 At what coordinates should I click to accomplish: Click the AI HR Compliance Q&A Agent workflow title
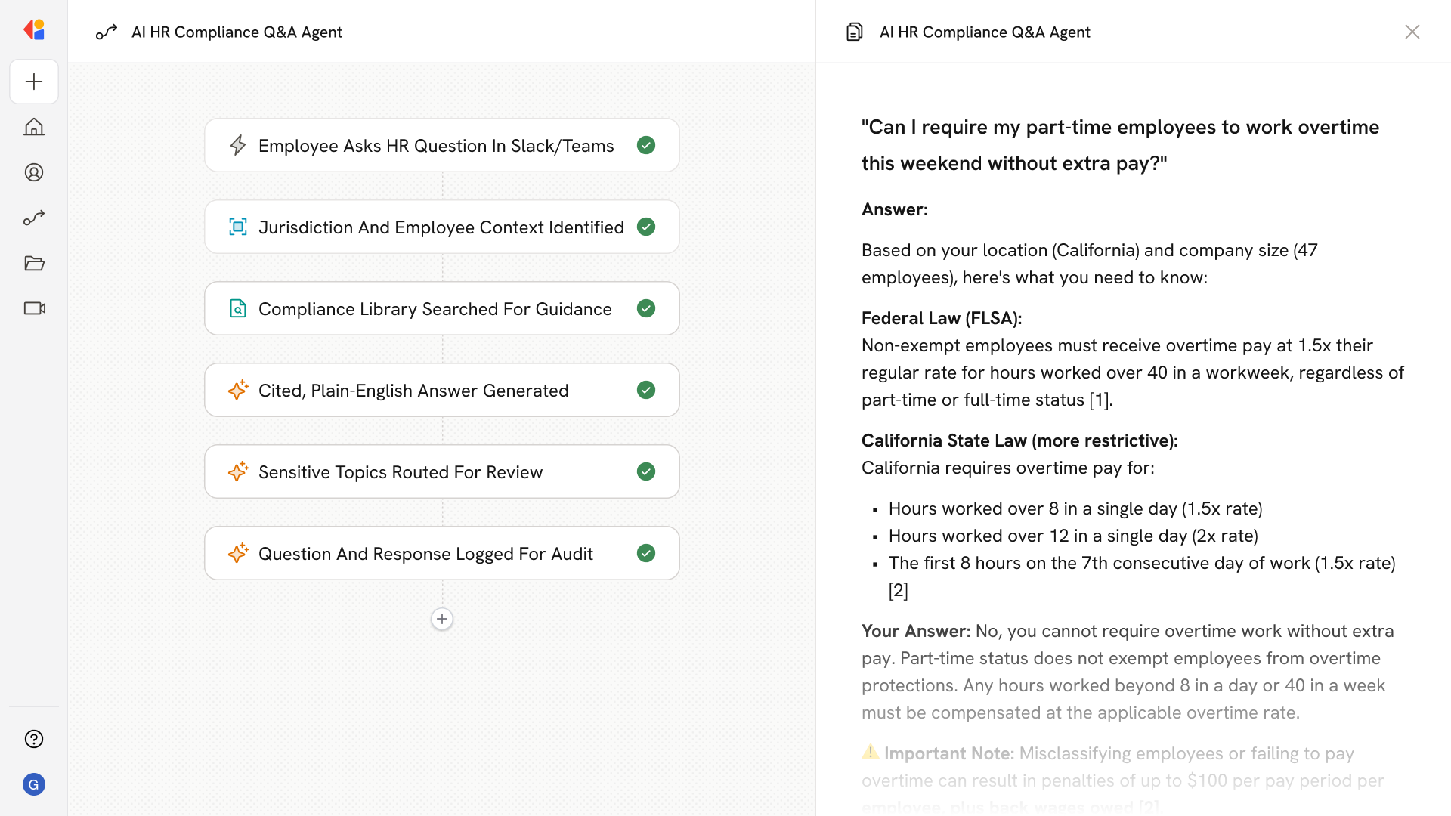[236, 32]
